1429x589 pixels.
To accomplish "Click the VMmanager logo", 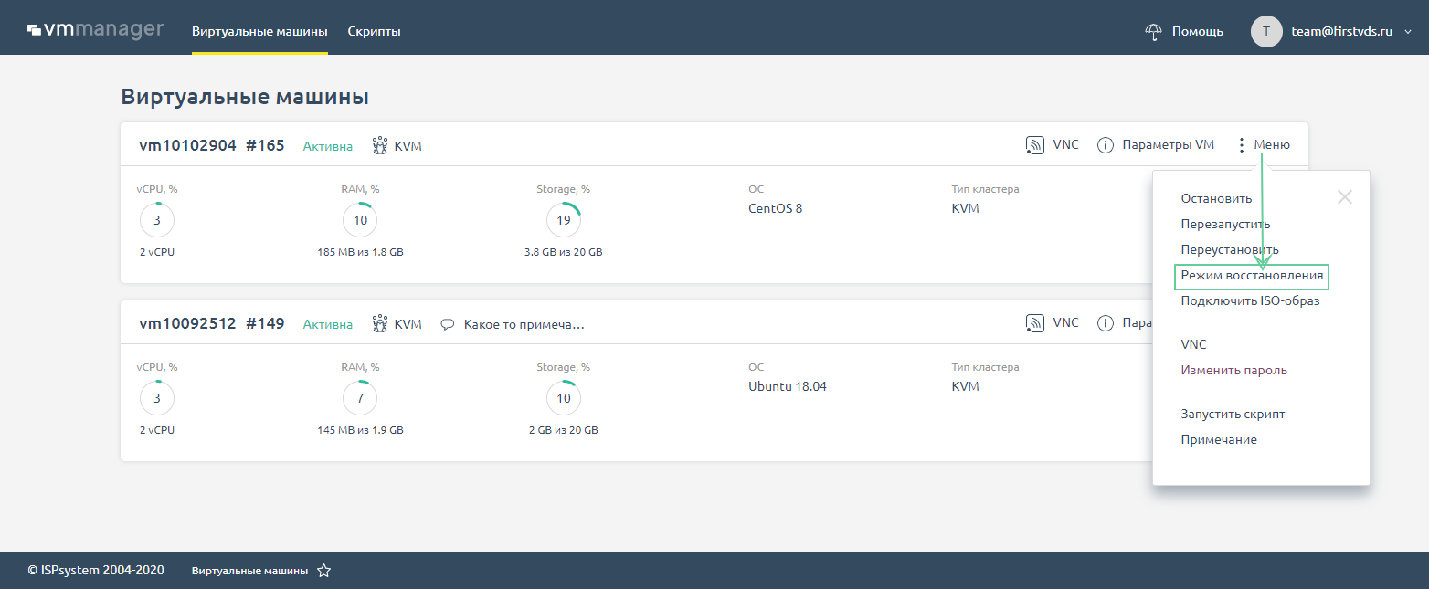I will point(95,30).
